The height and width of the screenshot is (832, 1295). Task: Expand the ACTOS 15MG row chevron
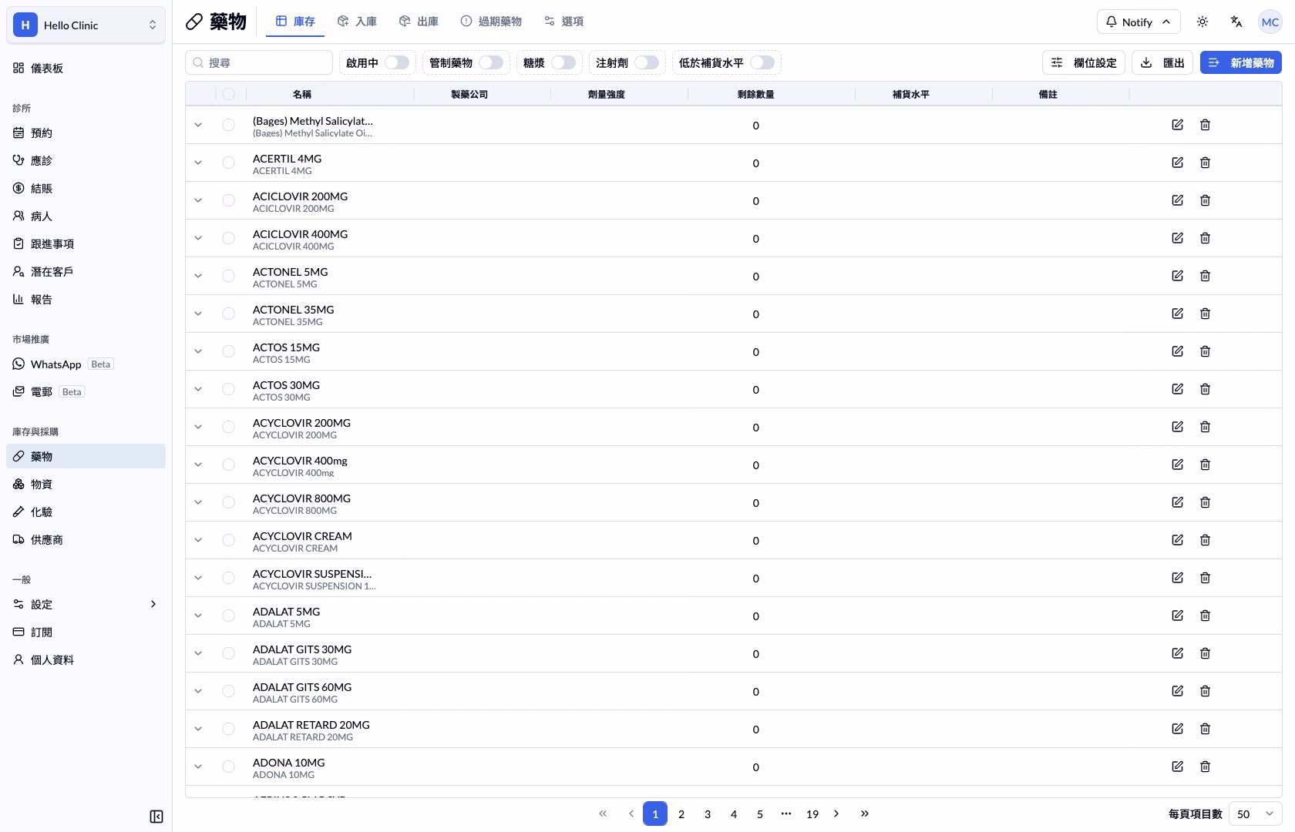click(x=198, y=351)
